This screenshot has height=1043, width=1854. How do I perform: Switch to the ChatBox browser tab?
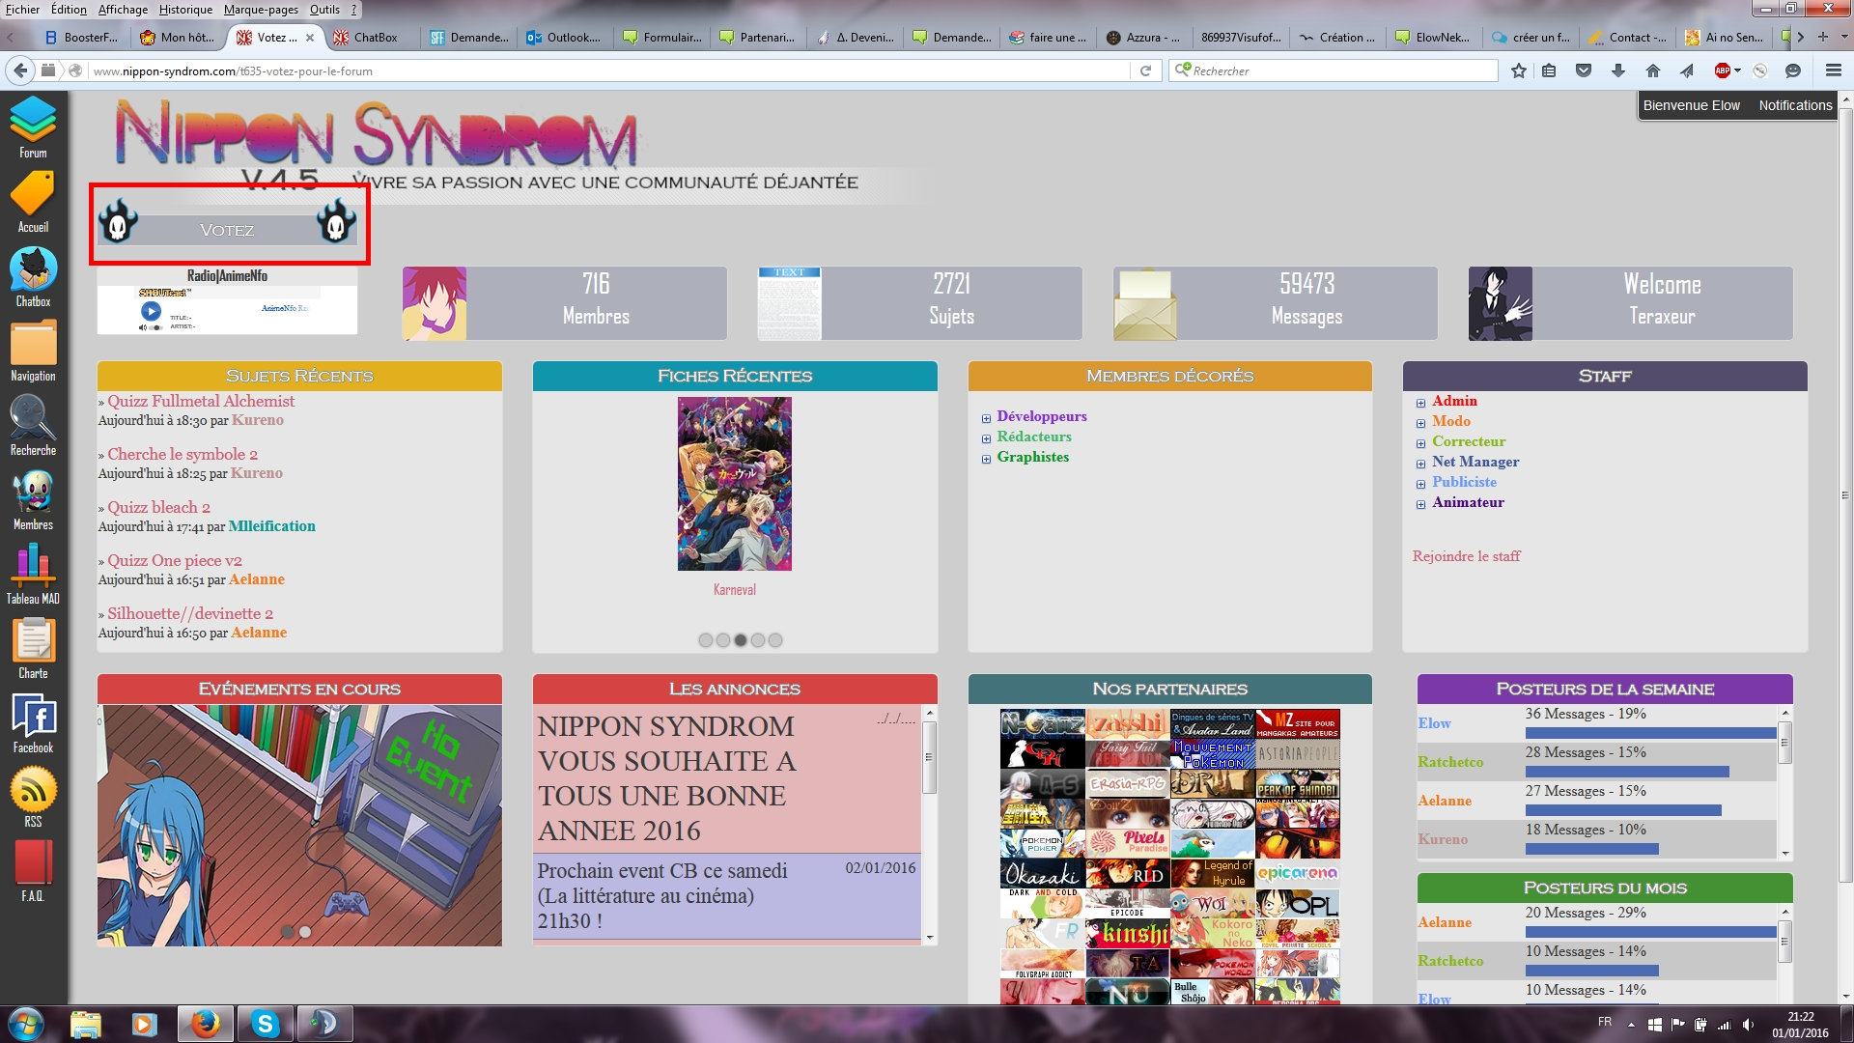[375, 38]
